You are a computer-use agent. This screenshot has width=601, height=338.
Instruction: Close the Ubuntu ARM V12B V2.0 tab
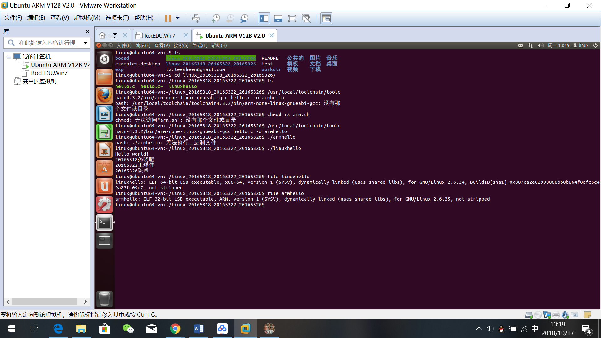tap(271, 35)
